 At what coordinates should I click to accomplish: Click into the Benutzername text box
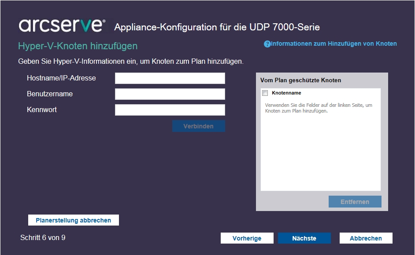tap(170, 94)
